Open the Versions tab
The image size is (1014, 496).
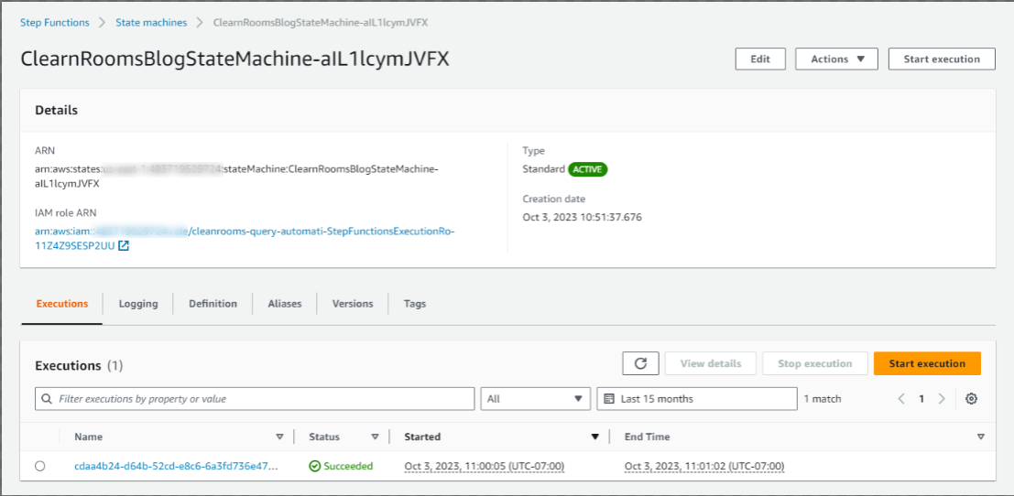pos(353,304)
